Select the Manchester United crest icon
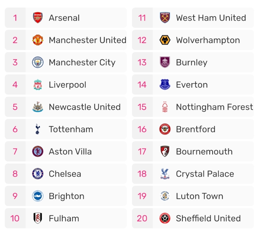This screenshot has height=233, width=257. [x=38, y=40]
